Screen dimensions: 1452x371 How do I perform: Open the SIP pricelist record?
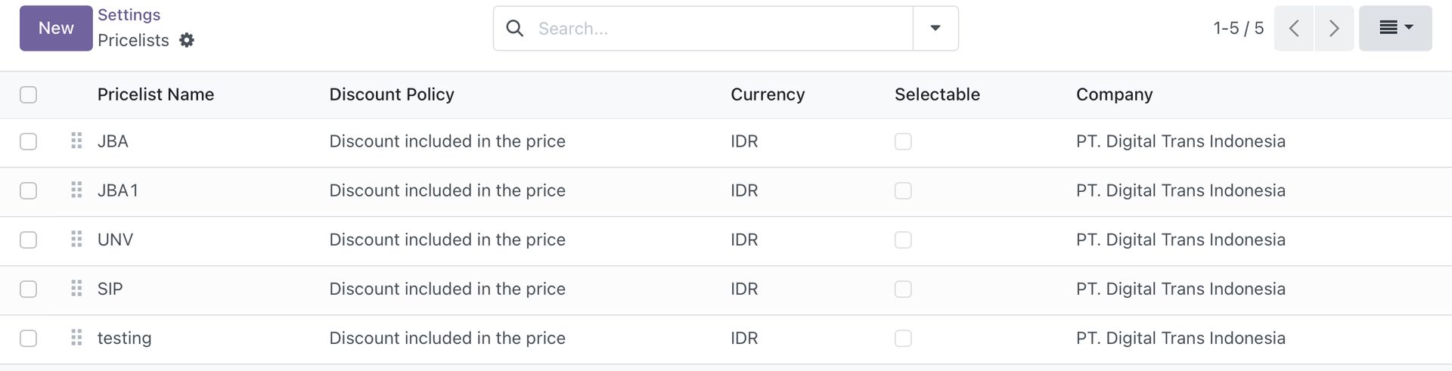pos(110,289)
